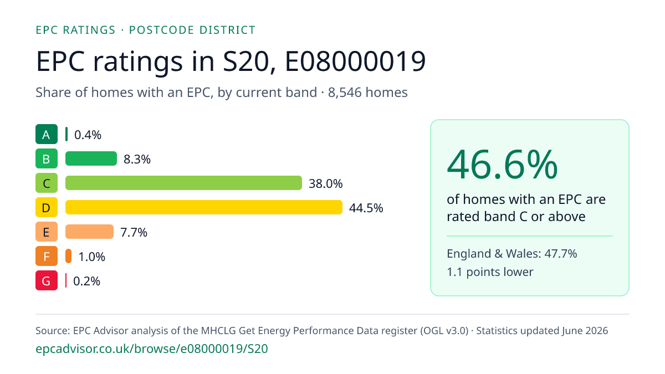Image resolution: width=665 pixels, height=374 pixels.
Task: Select the peach 7.7% band E bar
Action: [x=89, y=232]
